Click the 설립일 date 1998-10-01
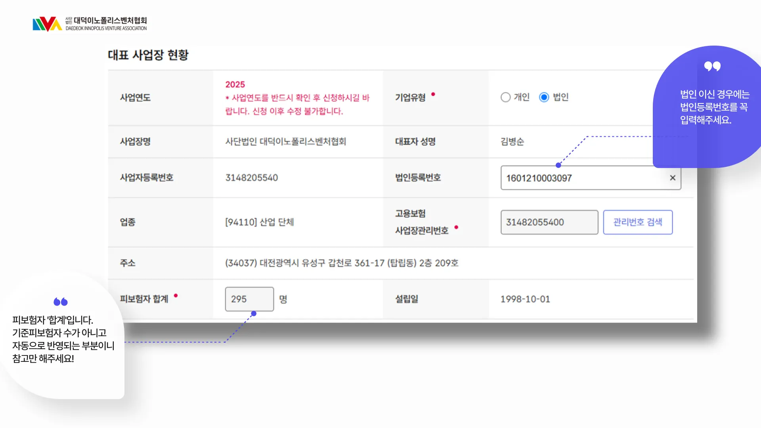Screen dimensions: 761x428 pyautogui.click(x=525, y=299)
